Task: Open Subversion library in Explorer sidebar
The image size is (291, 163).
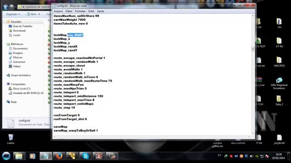Action: [x=19, y=62]
